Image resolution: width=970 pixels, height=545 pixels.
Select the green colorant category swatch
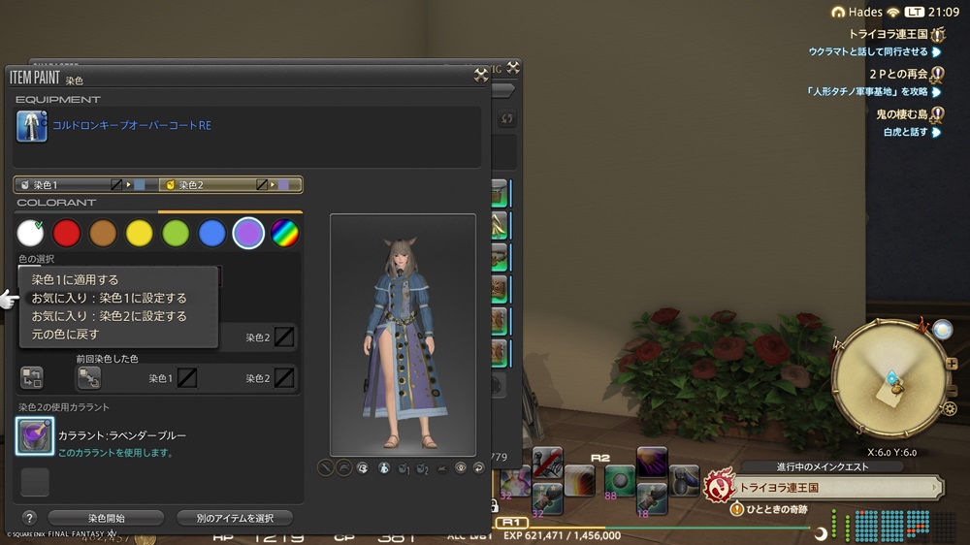tap(176, 233)
